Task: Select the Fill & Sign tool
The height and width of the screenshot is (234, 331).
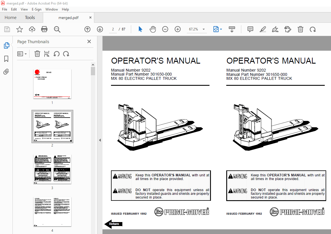Action: (x=275, y=29)
